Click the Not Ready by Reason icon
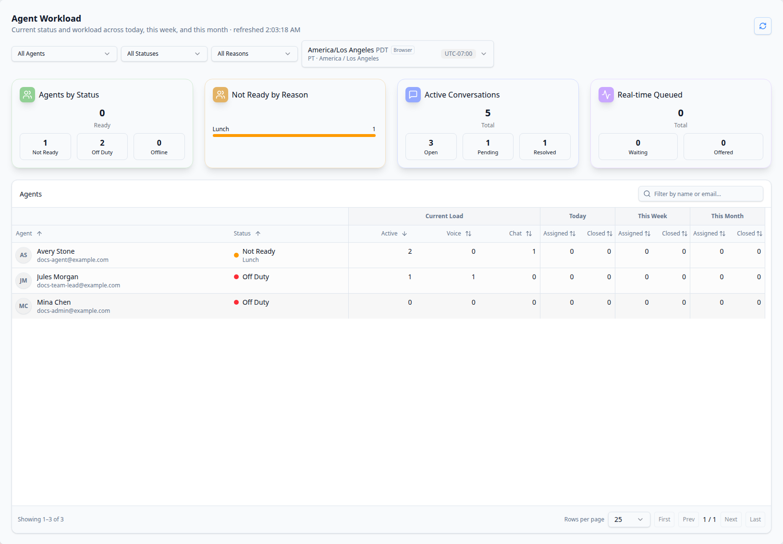The image size is (783, 544). (x=220, y=95)
